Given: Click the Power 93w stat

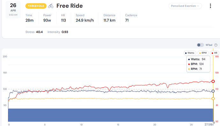Looking at the screenshot, I should click(x=47, y=18).
